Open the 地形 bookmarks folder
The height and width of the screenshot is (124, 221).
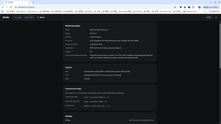tap(147, 12)
